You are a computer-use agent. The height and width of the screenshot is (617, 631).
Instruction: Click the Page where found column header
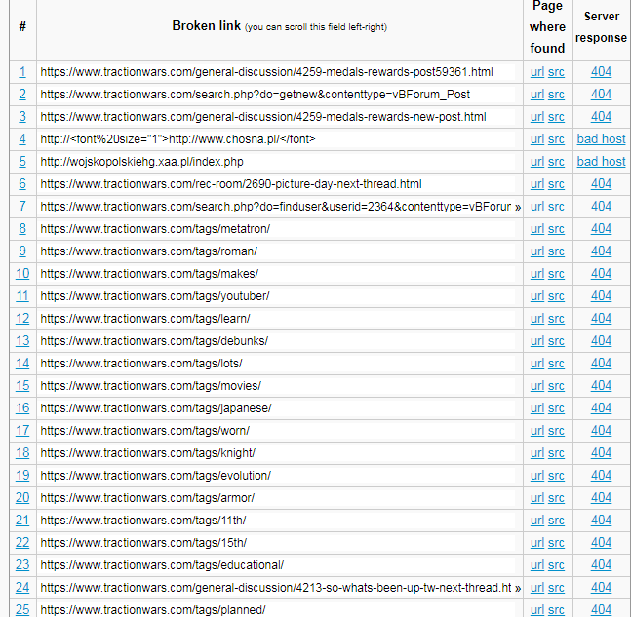[547, 27]
